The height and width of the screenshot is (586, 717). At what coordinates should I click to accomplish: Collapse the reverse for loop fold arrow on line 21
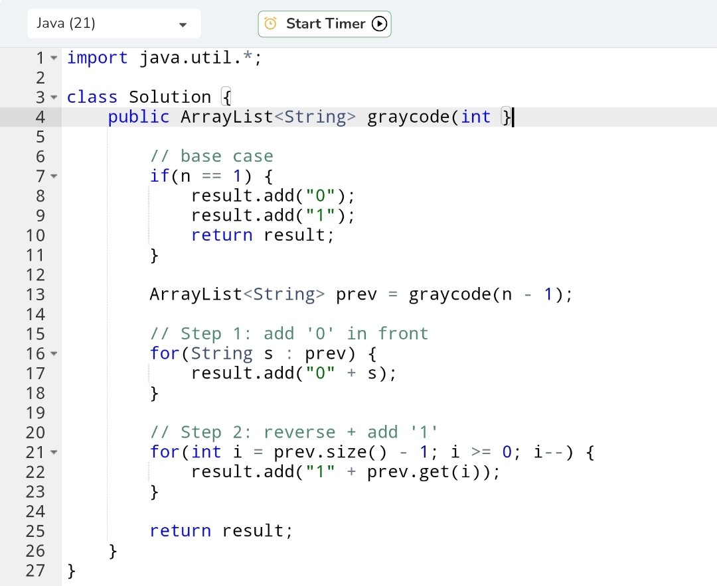pos(54,452)
